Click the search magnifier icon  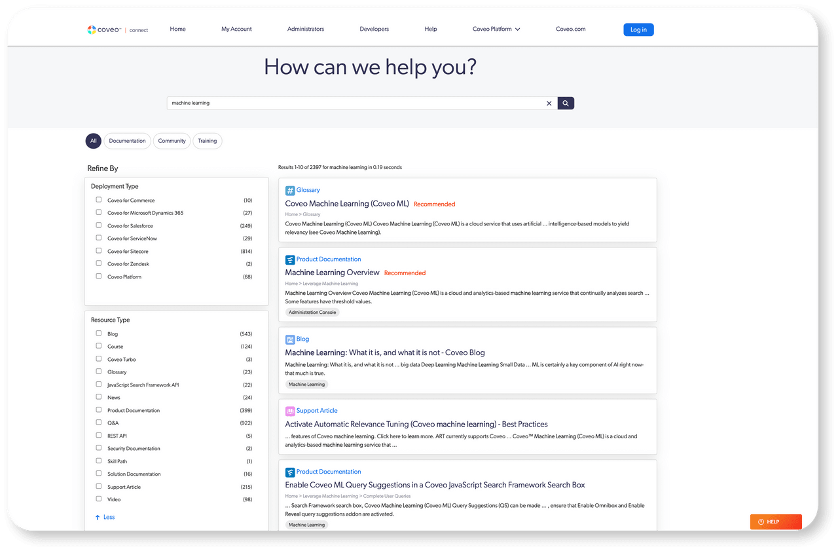coord(565,103)
